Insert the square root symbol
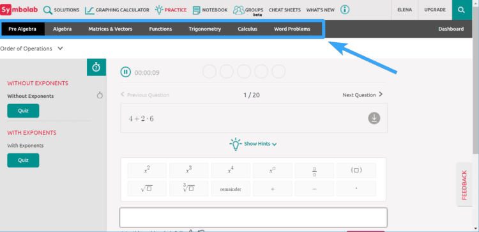The width and height of the screenshot is (479, 232). pyautogui.click(x=147, y=189)
